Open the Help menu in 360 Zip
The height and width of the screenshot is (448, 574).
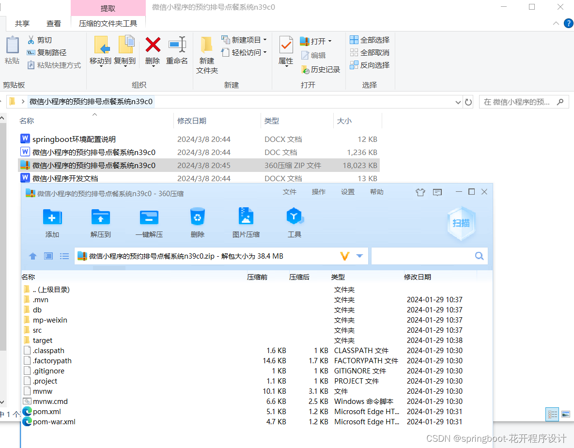[377, 192]
